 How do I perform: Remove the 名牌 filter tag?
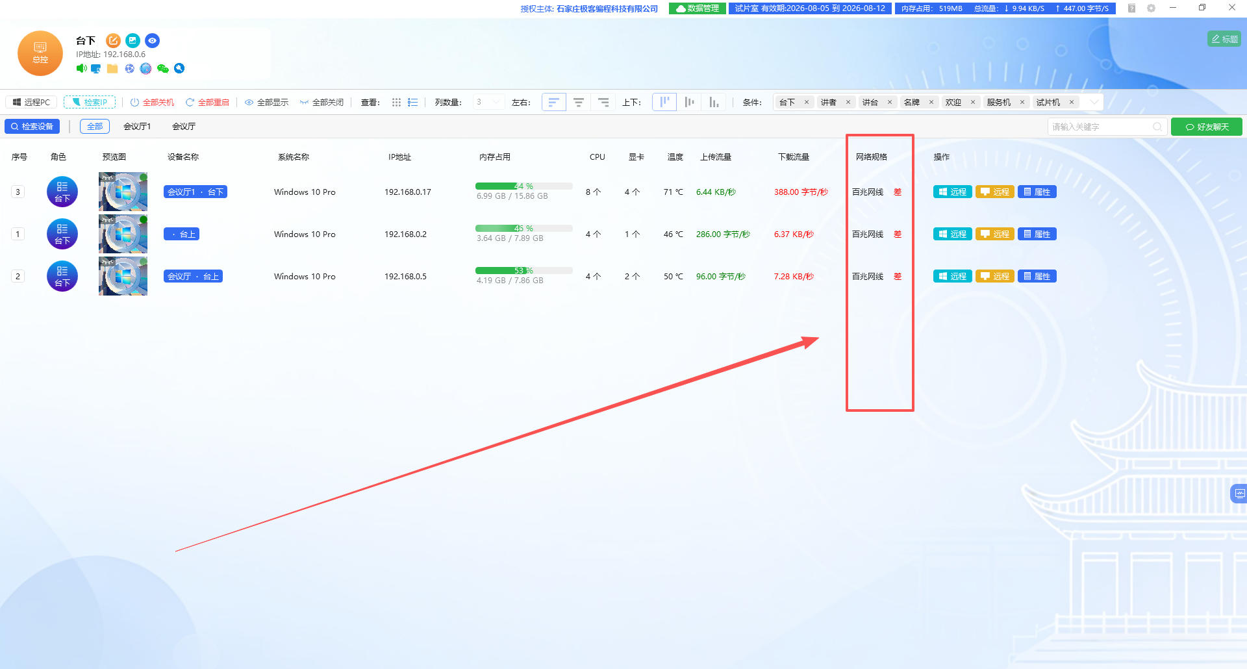tap(931, 103)
